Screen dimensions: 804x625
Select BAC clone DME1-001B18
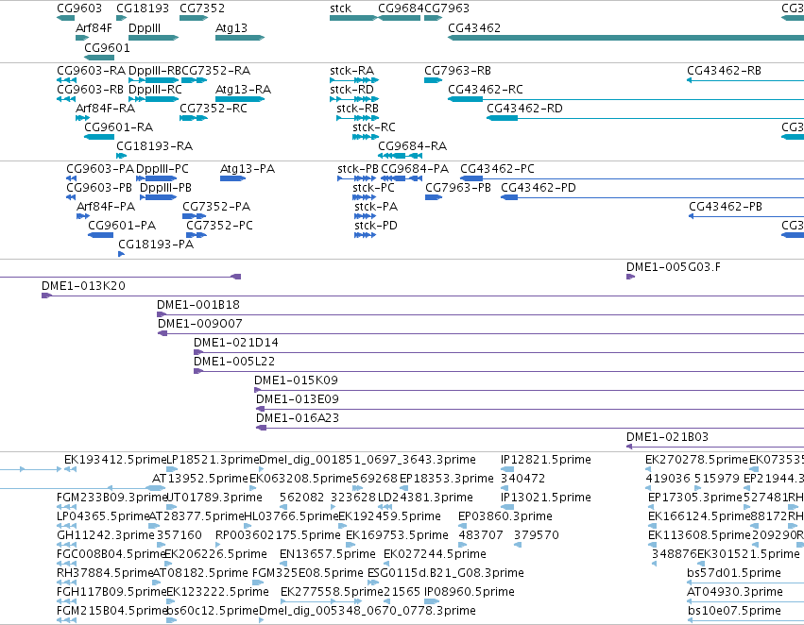(481, 314)
